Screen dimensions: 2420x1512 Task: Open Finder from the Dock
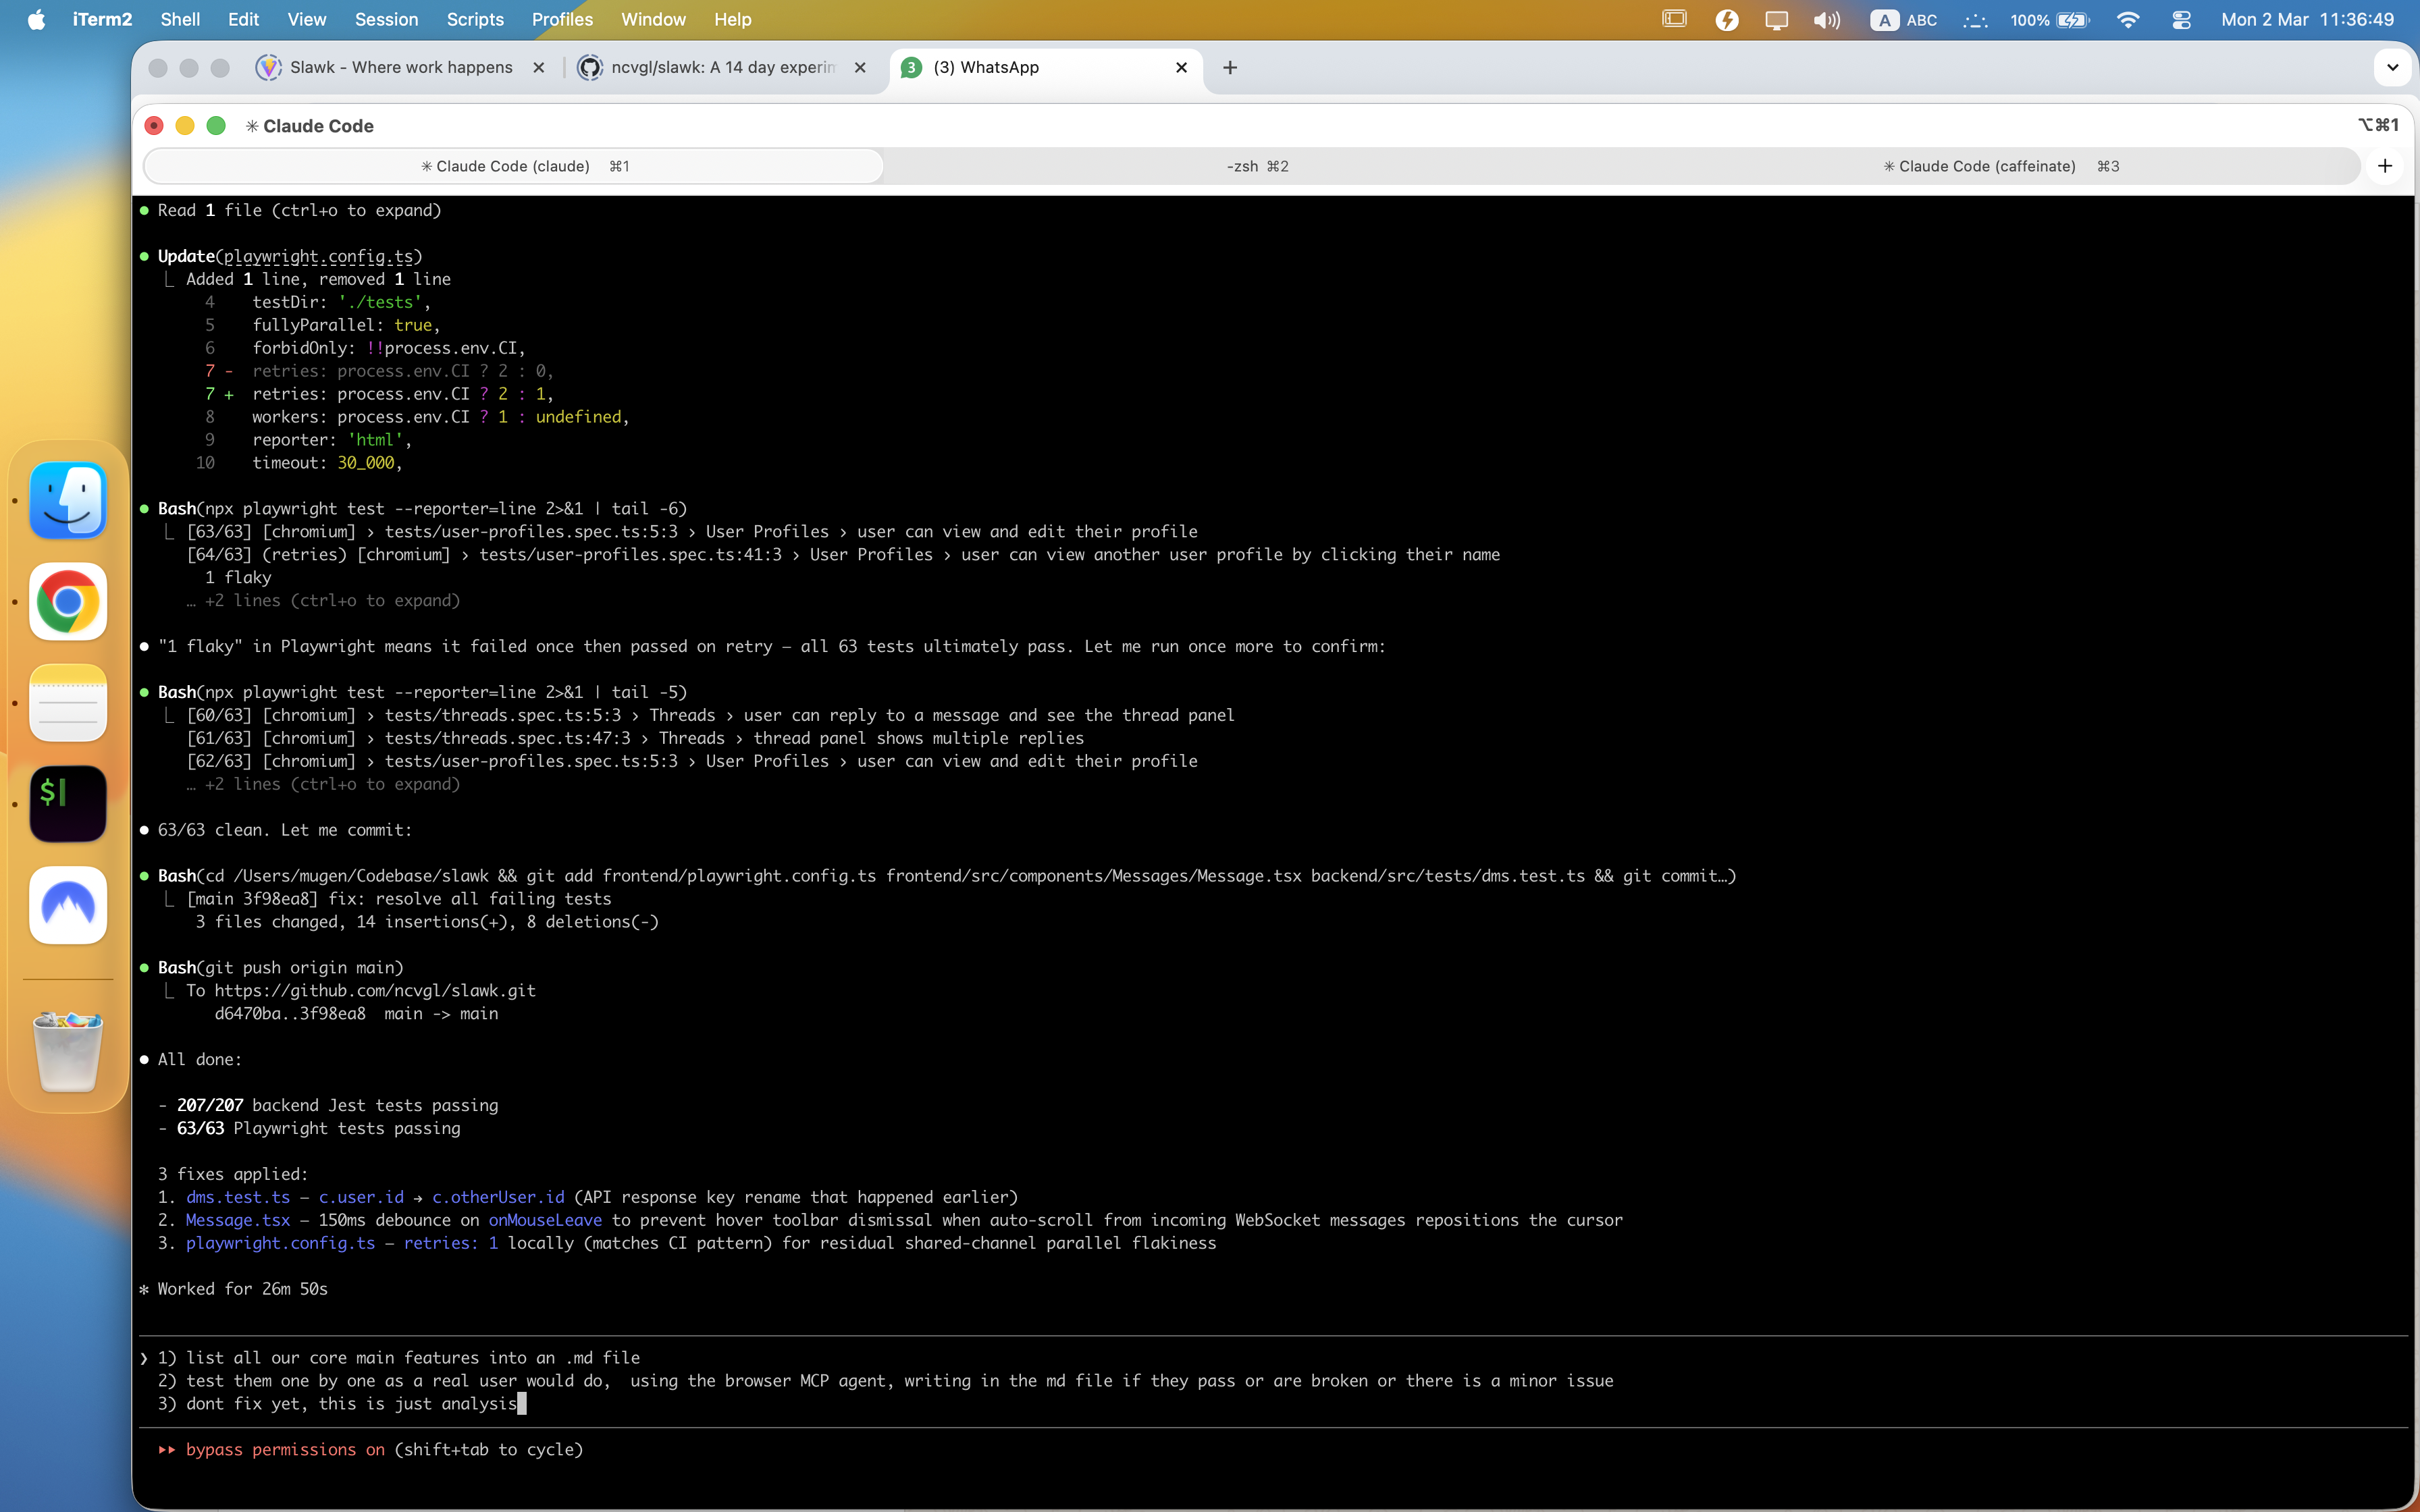67,500
